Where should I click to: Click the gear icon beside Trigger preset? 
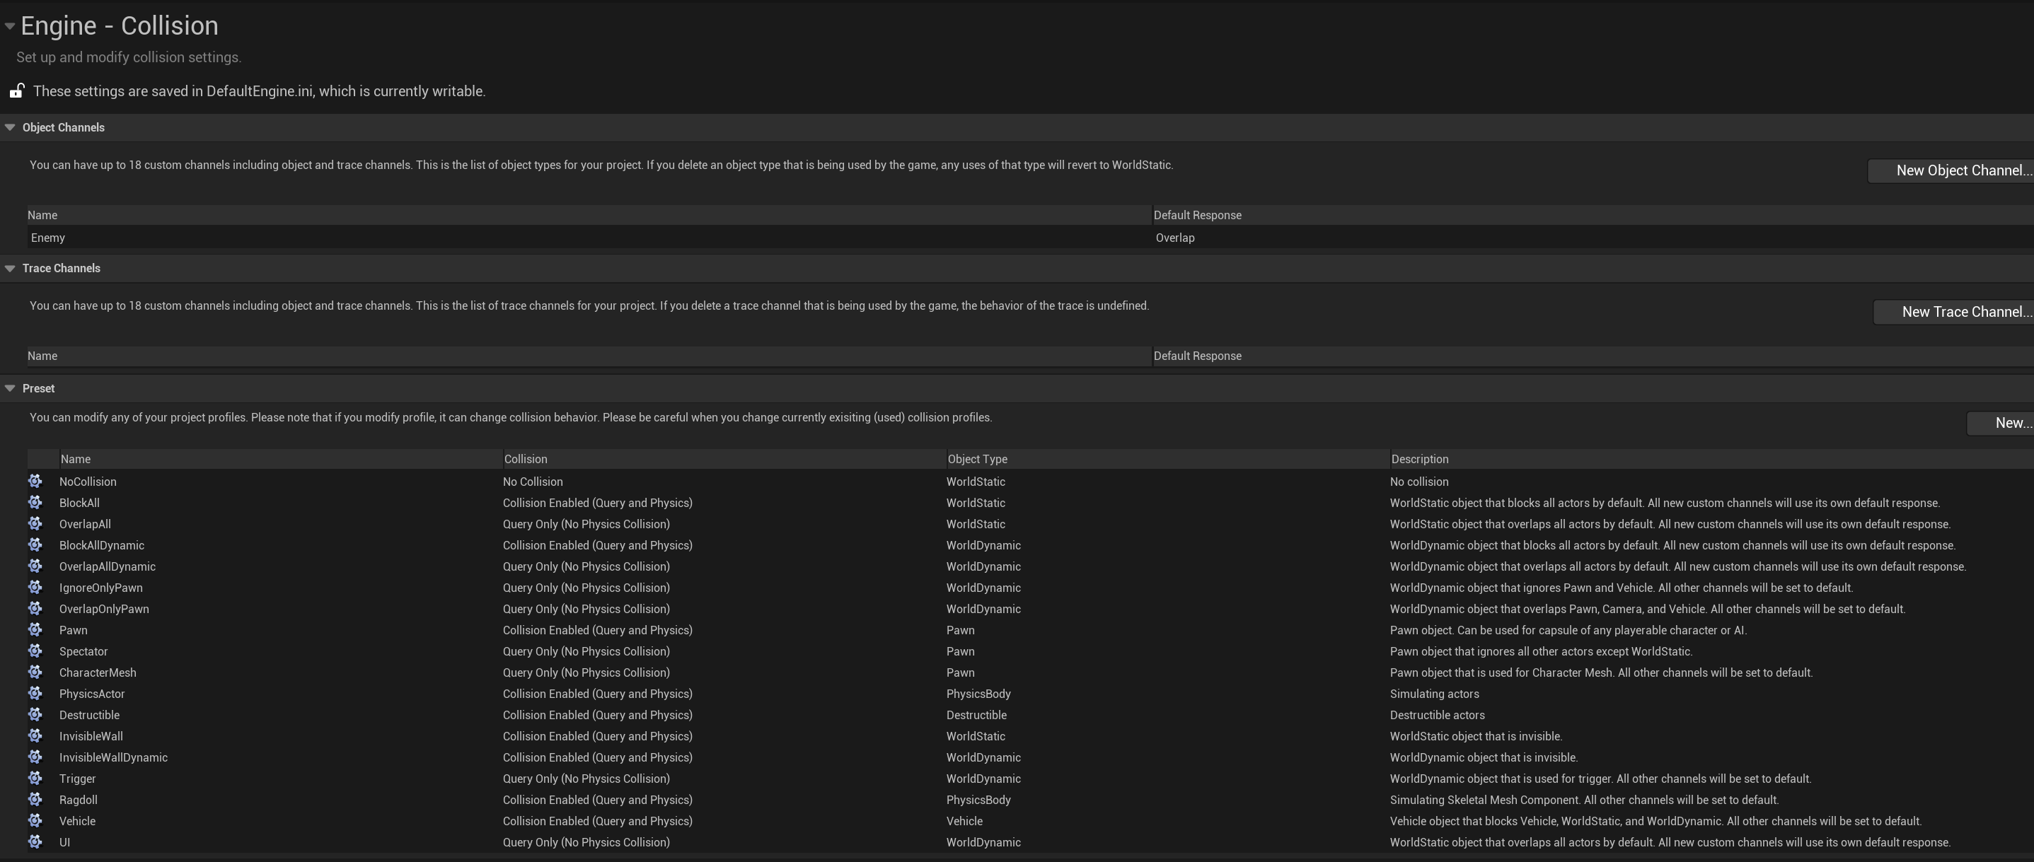click(x=35, y=778)
